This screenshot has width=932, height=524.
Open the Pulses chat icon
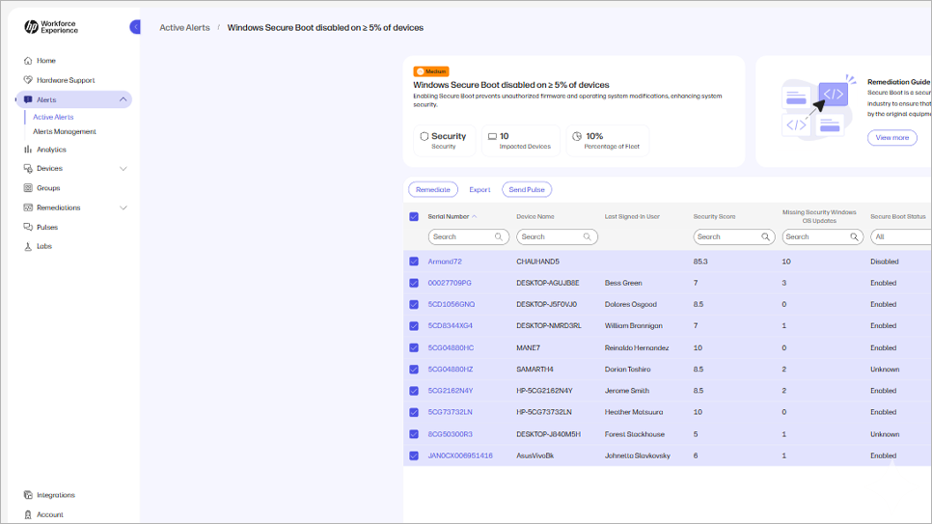tap(28, 227)
